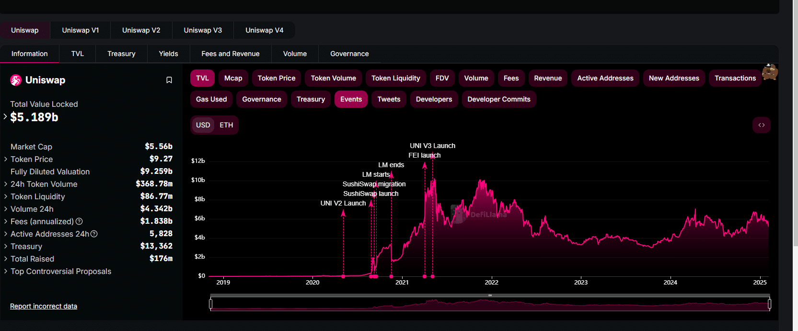Enable Tweets on the chart
This screenshot has height=331, width=798.
click(x=389, y=99)
